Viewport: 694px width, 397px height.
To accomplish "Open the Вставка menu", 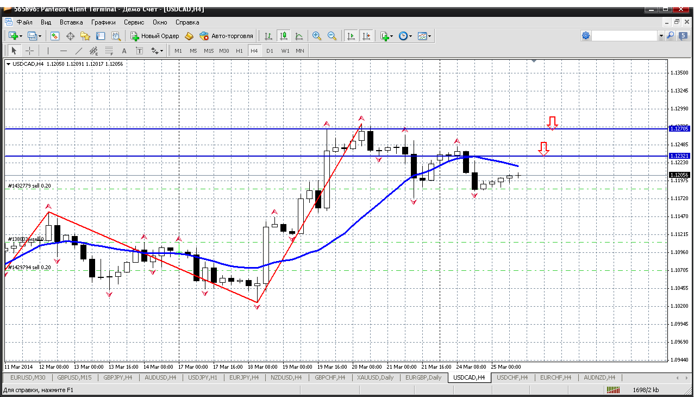I will point(71,22).
